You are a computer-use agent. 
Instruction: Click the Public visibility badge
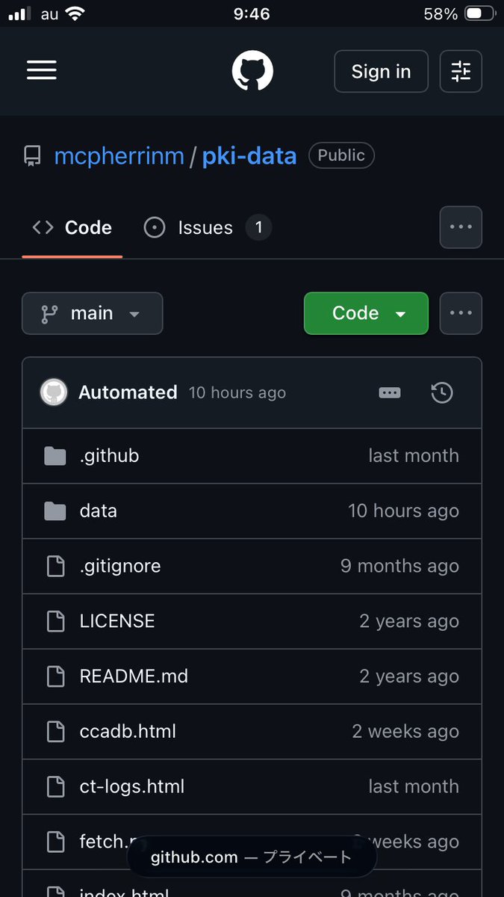(x=341, y=155)
